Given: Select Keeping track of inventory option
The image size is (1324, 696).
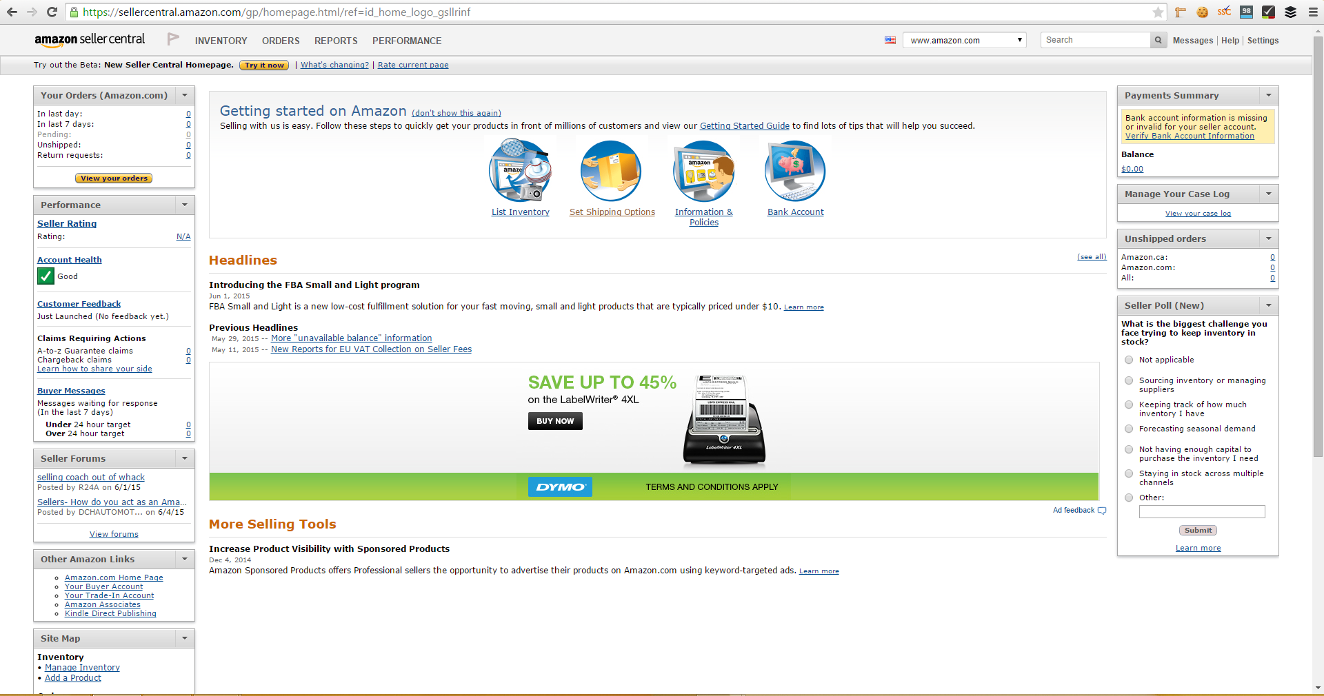Looking at the screenshot, I should [x=1129, y=405].
